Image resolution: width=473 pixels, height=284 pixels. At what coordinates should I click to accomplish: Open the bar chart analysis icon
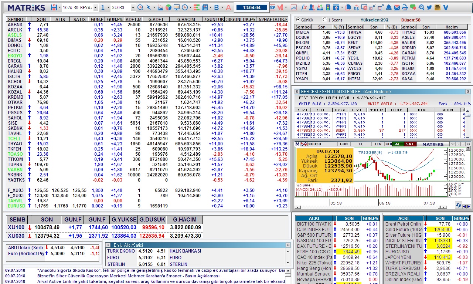(160, 7)
